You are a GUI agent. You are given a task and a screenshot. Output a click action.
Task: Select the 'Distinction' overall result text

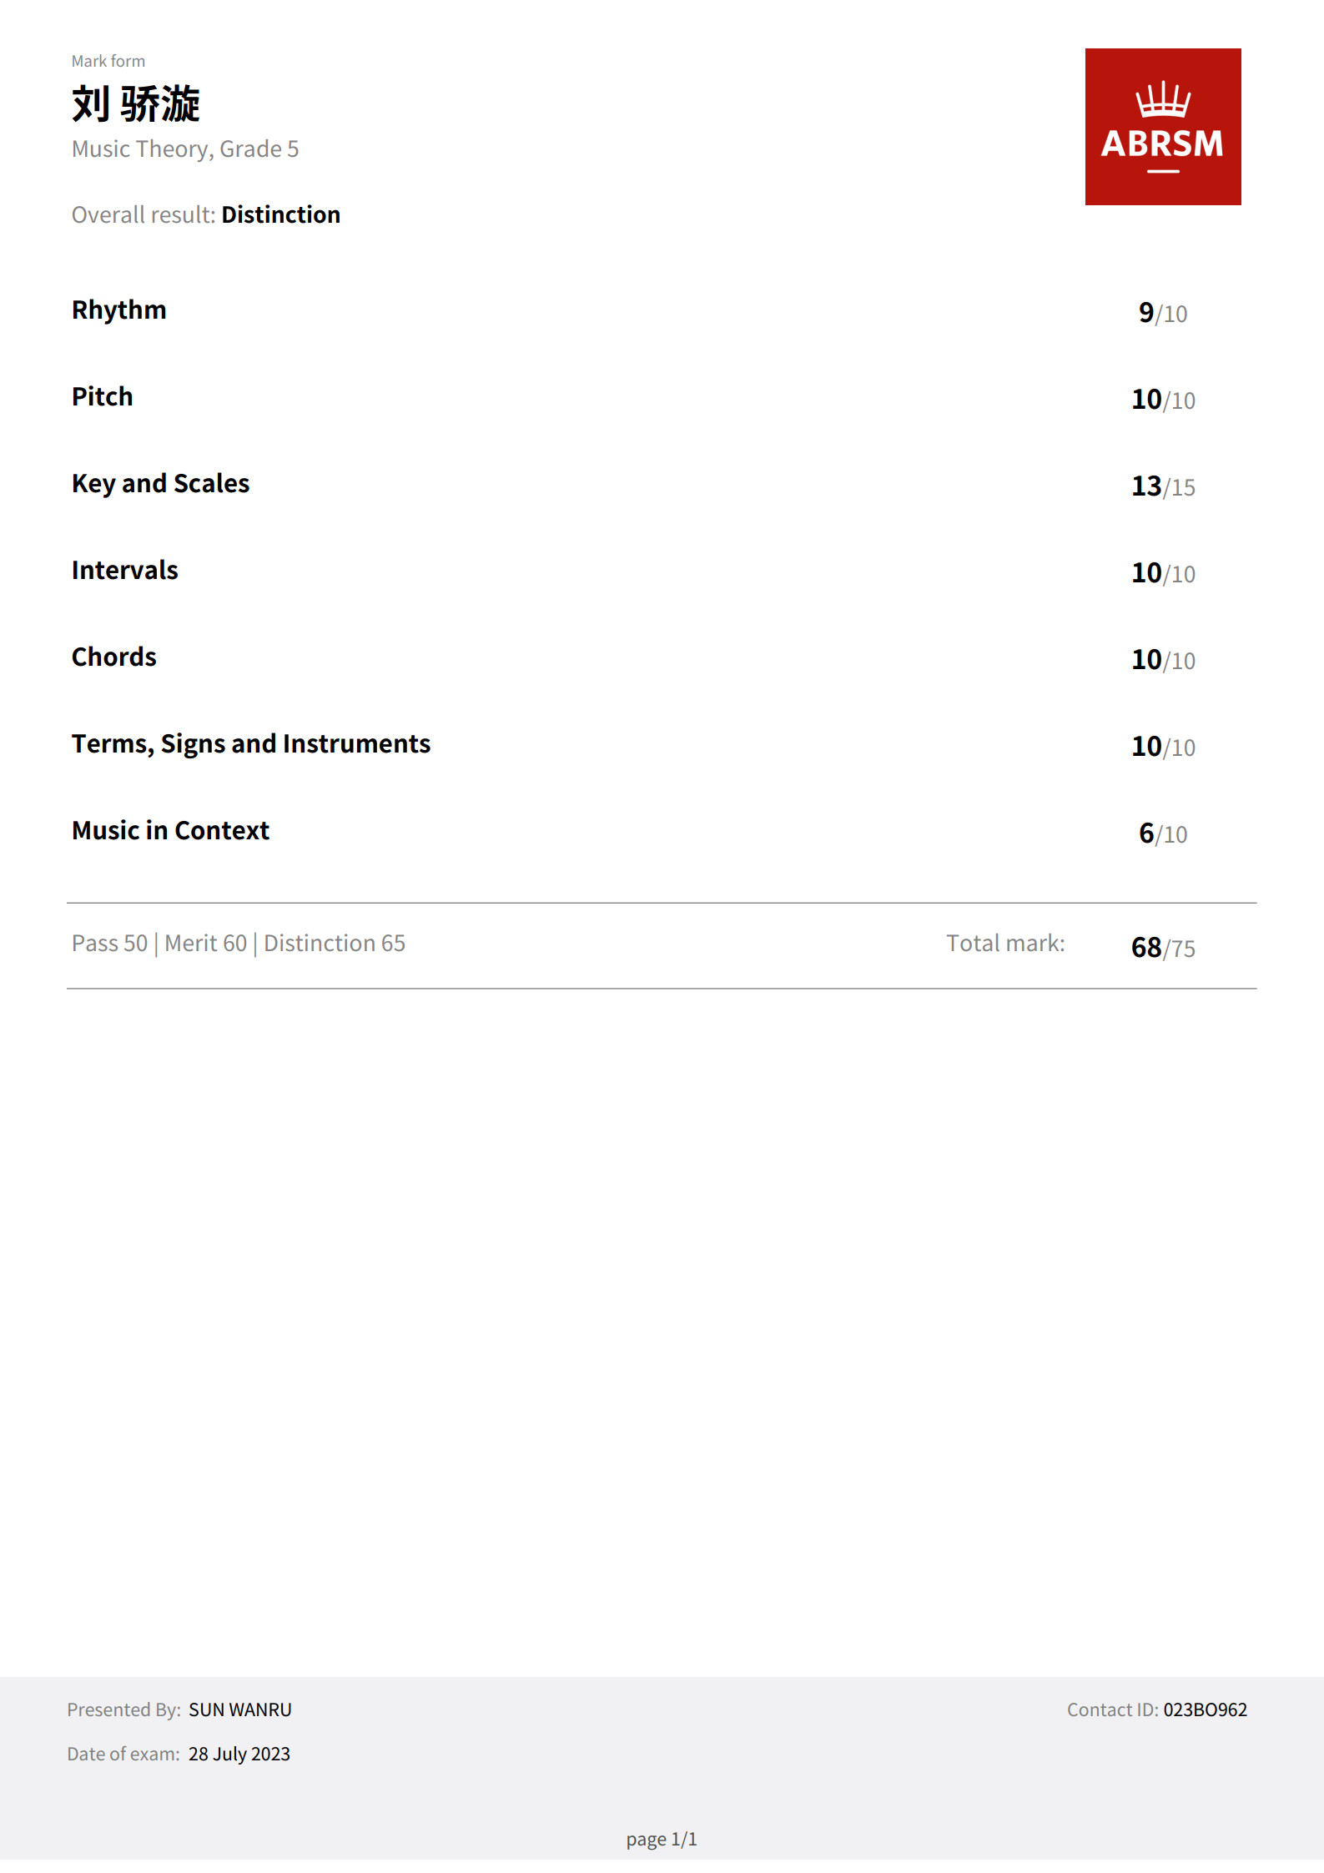pos(280,214)
